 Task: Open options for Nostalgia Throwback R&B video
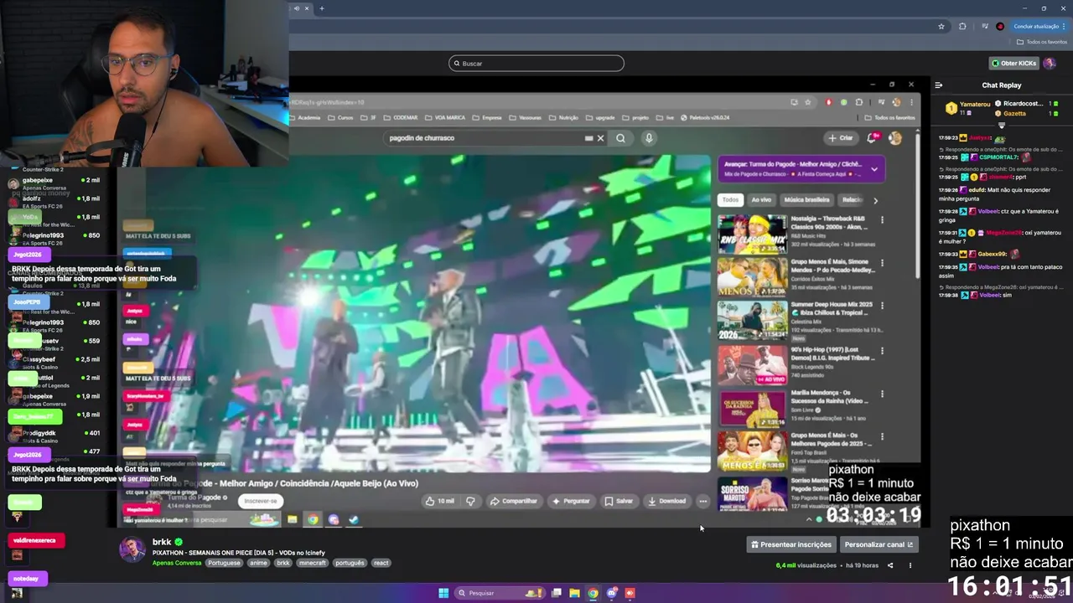(x=882, y=219)
